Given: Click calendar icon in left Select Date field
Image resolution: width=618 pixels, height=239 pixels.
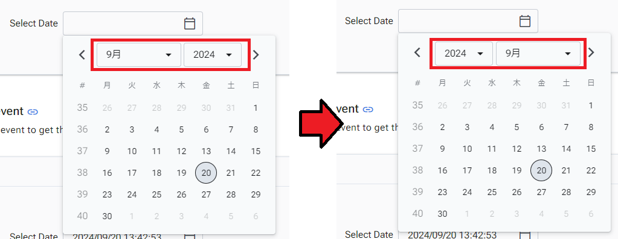Looking at the screenshot, I should pyautogui.click(x=190, y=23).
